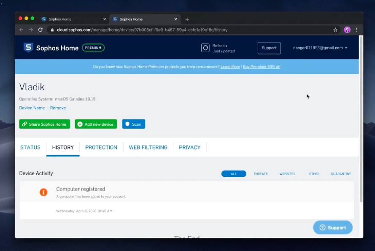
Task: Bookmark this page with the star icon
Action: 335,30
